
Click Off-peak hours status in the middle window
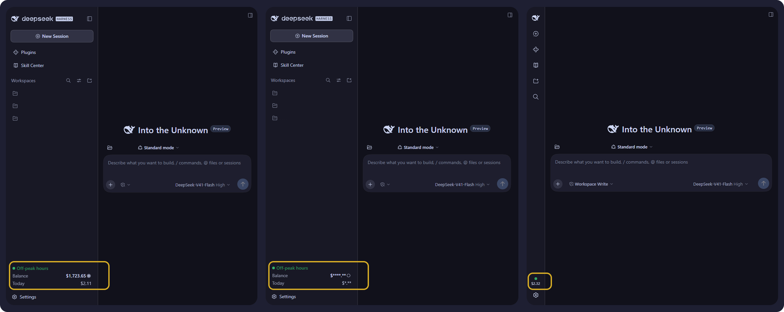pyautogui.click(x=290, y=268)
